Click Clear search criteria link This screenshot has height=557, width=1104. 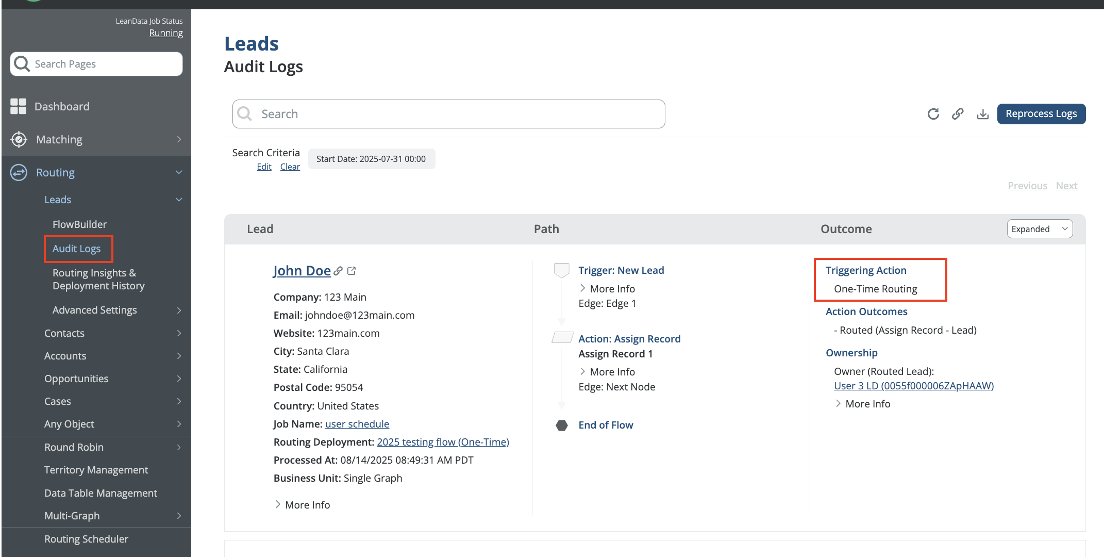(x=290, y=167)
